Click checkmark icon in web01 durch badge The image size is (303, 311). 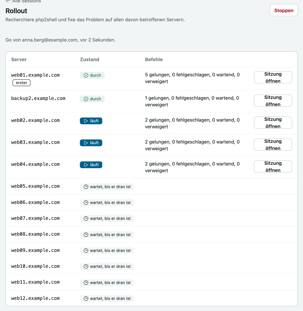86,75
